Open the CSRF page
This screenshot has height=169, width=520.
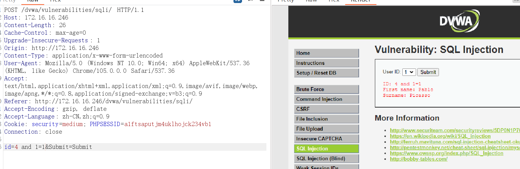coord(326,109)
